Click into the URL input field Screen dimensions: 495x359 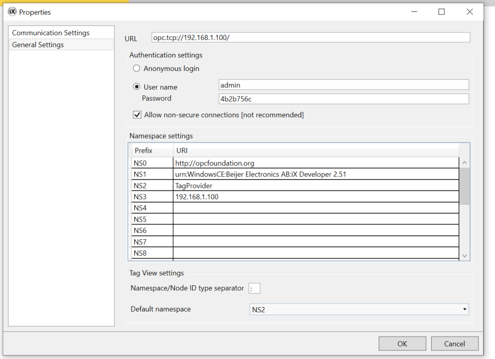click(311, 38)
